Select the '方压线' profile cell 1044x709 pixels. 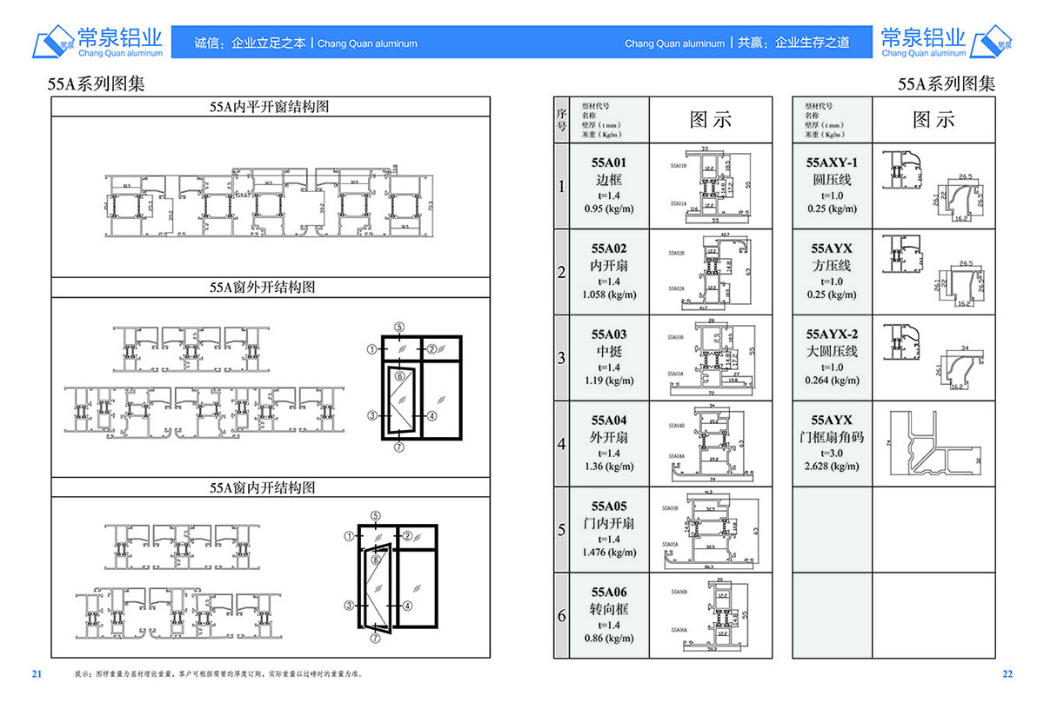click(832, 272)
